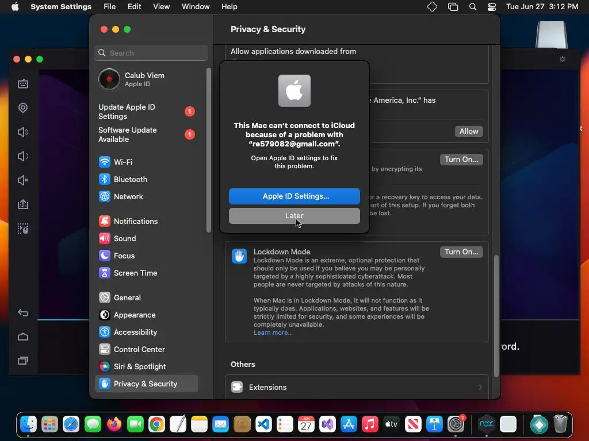Open Visual Studio Code from Dock
Image resolution: width=589 pixels, height=441 pixels.
(x=263, y=424)
